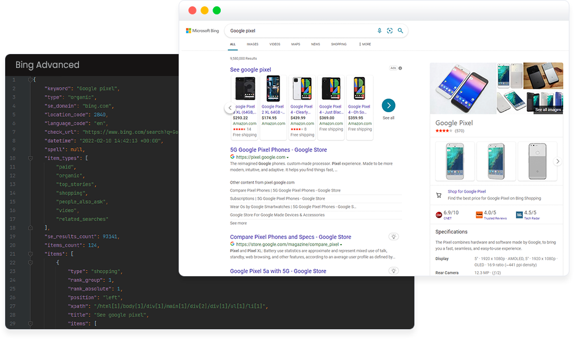The image size is (574, 339).
Task: Open the grey back-view Pixel thumbnail
Action: (x=537, y=161)
